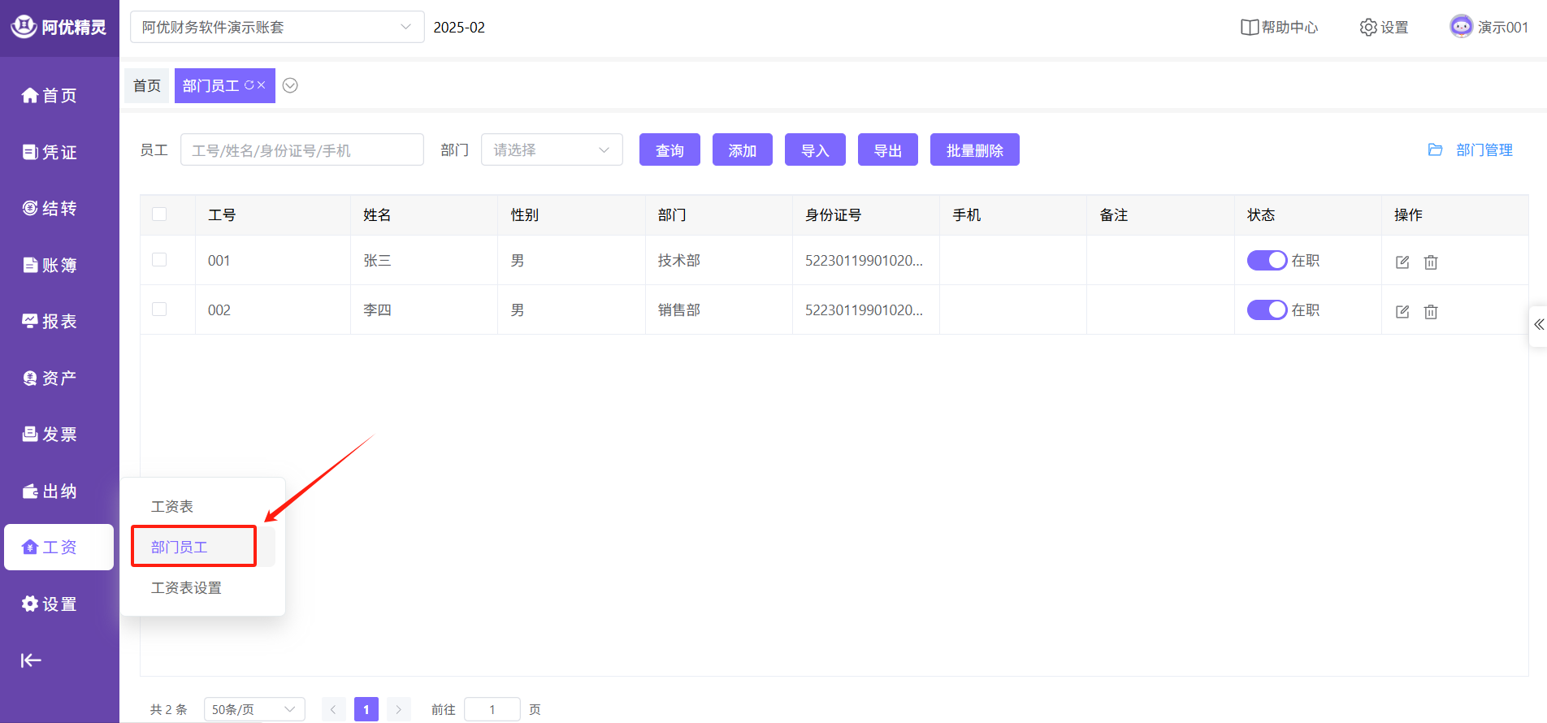The height and width of the screenshot is (723, 1547).
Task: Select the checkbox for employee 002
Action: click(159, 310)
